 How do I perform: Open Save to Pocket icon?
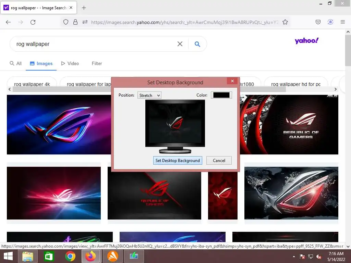(318, 22)
